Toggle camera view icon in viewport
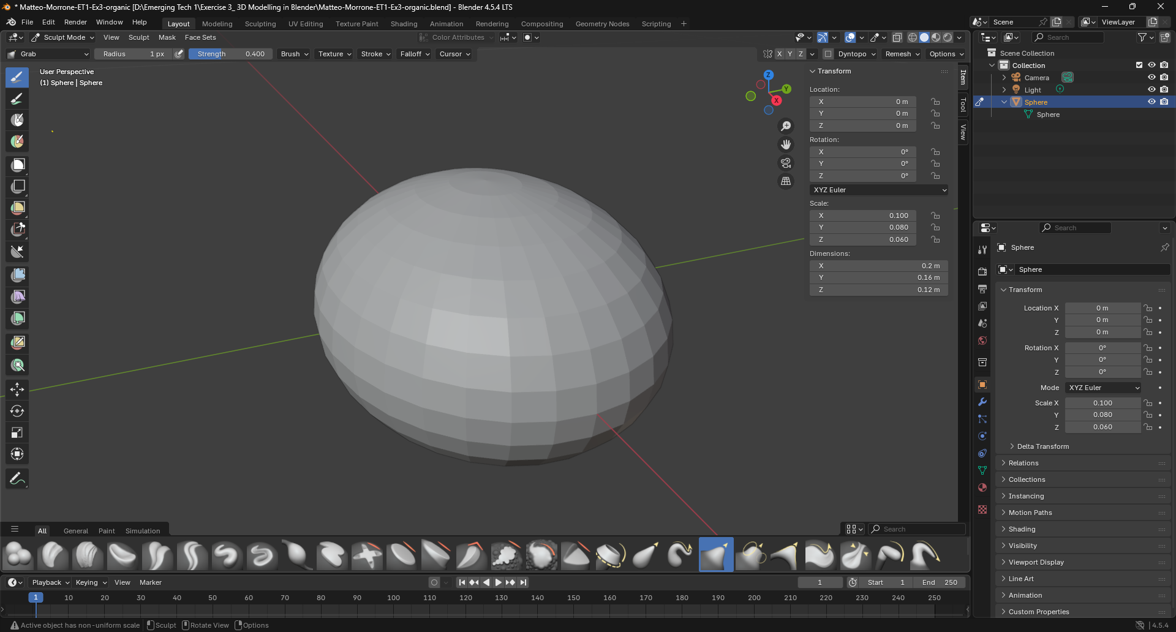 coord(786,163)
